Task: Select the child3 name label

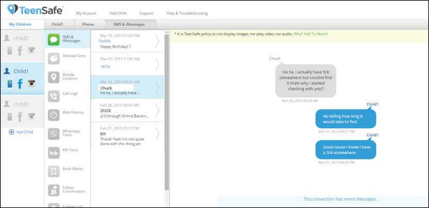Action: 21,104
